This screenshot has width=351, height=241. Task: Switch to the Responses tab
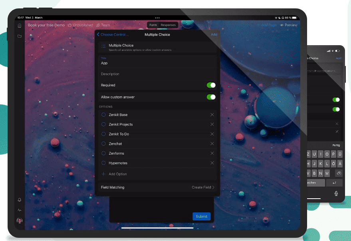pos(168,25)
